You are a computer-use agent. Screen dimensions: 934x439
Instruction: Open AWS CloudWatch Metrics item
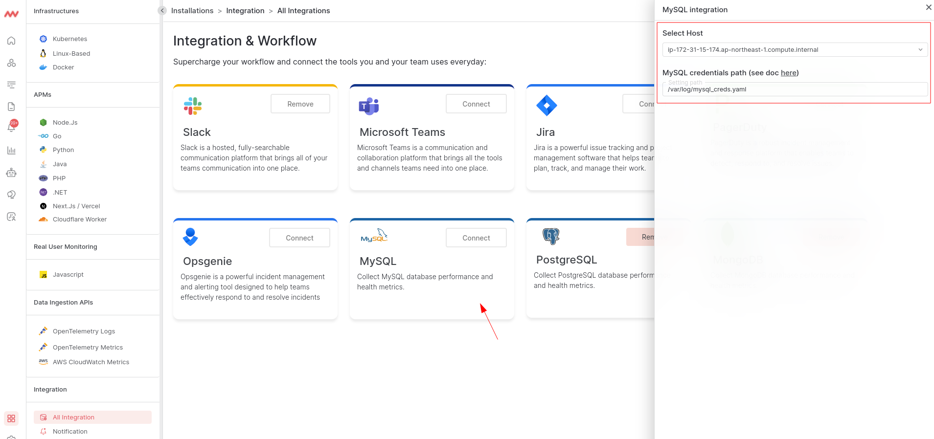pyautogui.click(x=91, y=362)
